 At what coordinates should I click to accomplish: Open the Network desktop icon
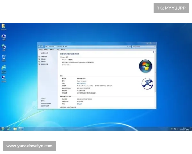point(4,48)
